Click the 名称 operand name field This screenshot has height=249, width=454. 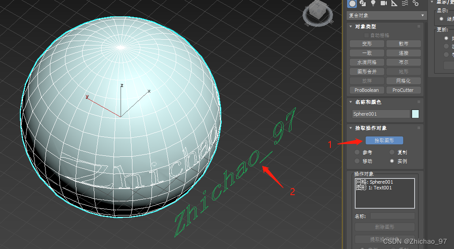pos(392,216)
